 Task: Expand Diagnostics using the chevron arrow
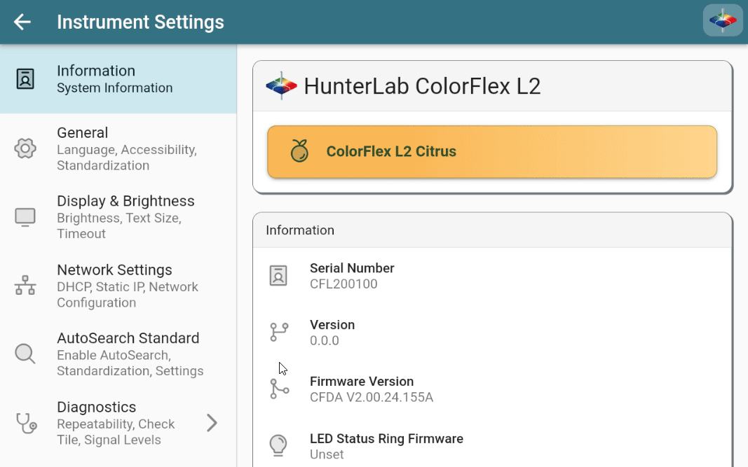(212, 423)
